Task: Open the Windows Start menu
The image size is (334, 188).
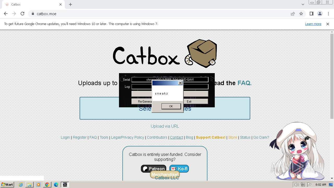Action: click(7, 184)
